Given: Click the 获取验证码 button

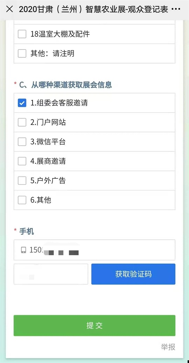Looking at the screenshot, I should (x=133, y=274).
